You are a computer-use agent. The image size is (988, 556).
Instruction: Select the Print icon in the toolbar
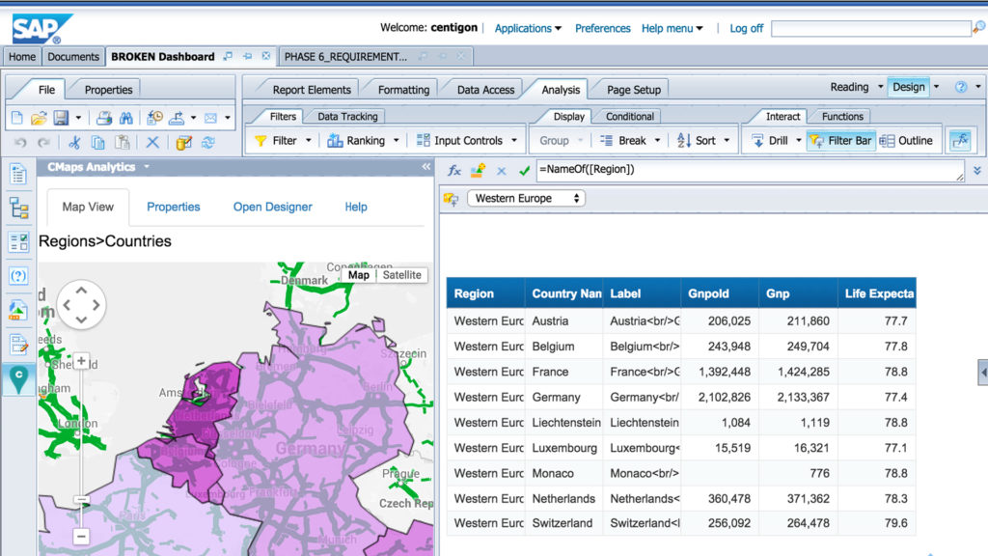tap(105, 117)
